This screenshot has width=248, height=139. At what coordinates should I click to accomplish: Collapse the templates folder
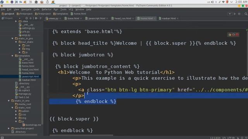(x=12, y=56)
